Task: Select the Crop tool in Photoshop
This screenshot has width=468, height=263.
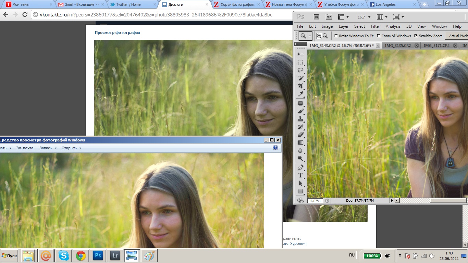Action: 300,86
